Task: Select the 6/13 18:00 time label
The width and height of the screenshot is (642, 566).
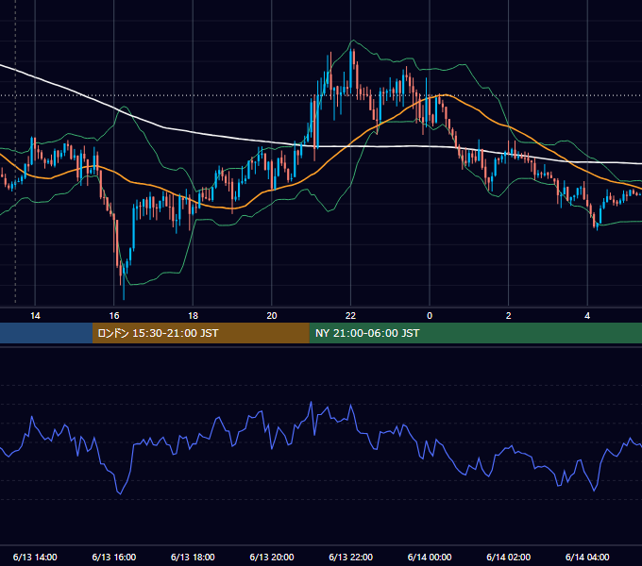Action: point(193,557)
